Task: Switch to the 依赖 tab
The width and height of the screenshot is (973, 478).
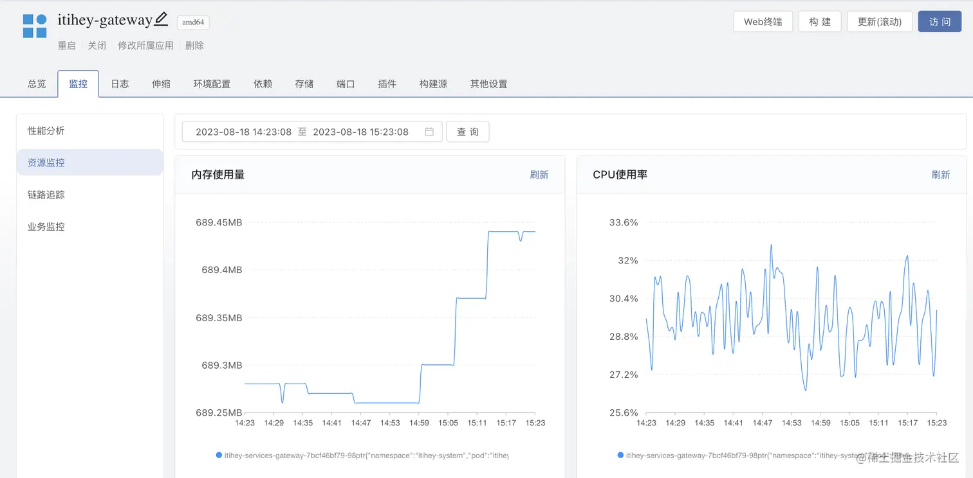Action: (263, 84)
